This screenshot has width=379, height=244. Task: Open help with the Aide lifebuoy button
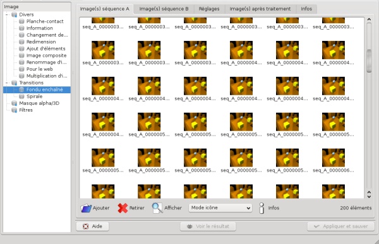[93, 226]
